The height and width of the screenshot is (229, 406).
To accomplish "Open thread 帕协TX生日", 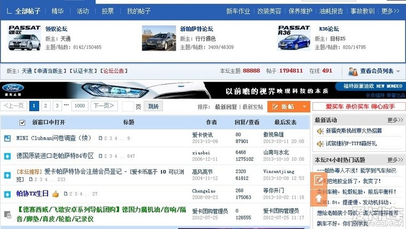I will (x=33, y=193).
